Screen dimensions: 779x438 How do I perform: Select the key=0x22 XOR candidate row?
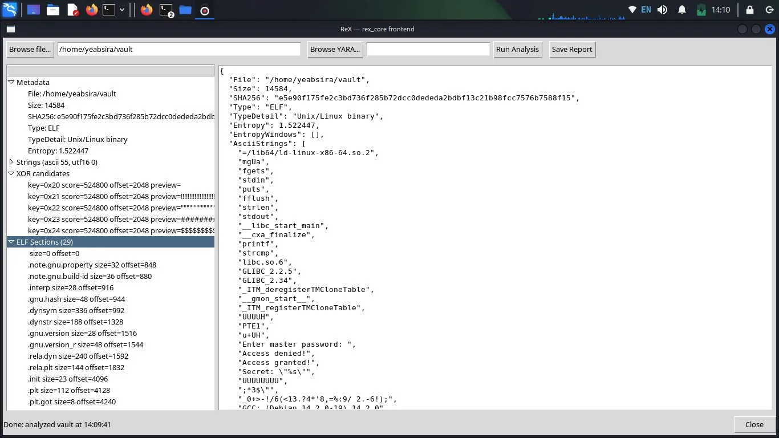click(x=111, y=208)
